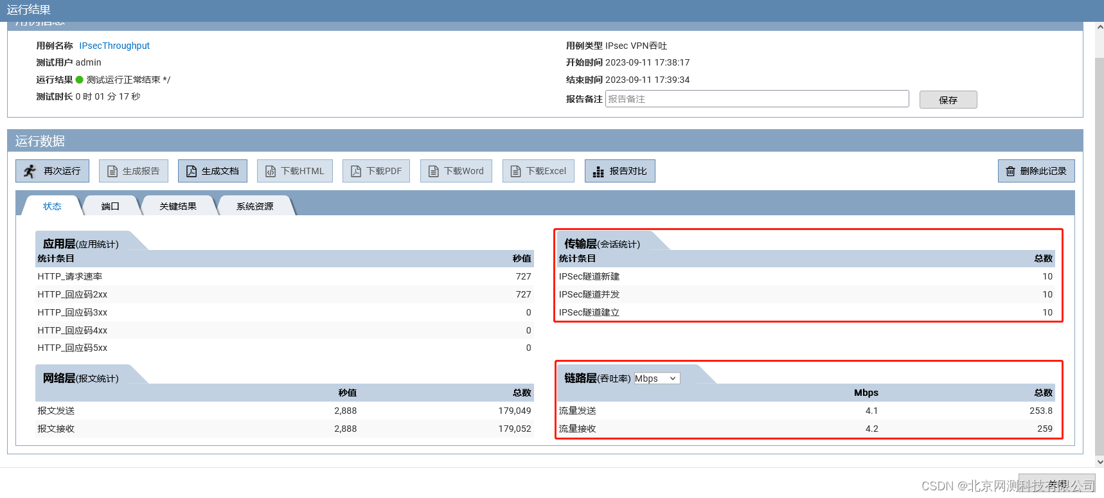Select the 流量接收 row label
Screen dimensions: 1104x498
pos(578,429)
